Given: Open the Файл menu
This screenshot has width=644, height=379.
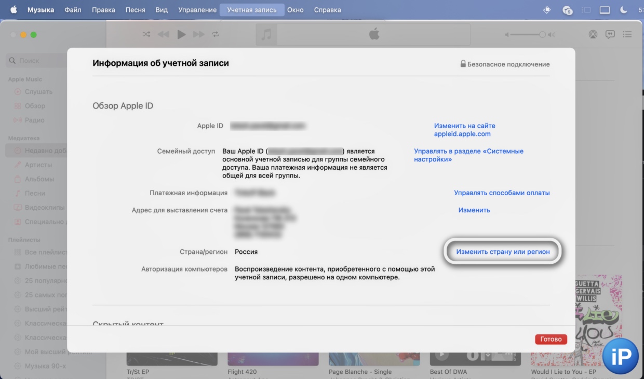Looking at the screenshot, I should [x=73, y=10].
